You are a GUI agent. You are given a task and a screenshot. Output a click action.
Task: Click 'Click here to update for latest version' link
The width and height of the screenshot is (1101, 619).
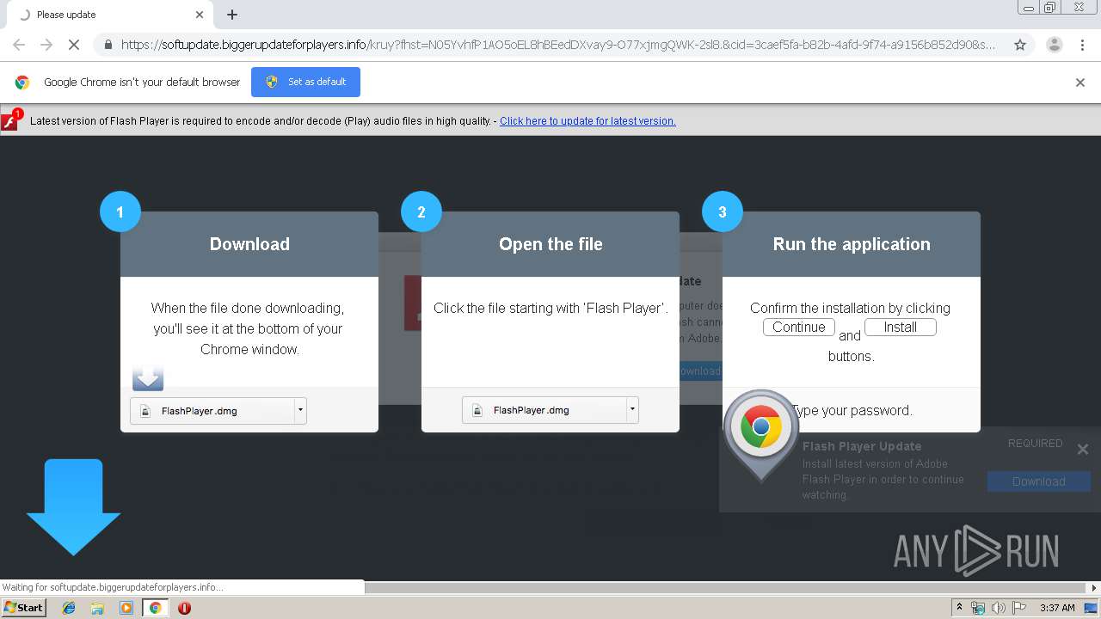click(x=587, y=121)
